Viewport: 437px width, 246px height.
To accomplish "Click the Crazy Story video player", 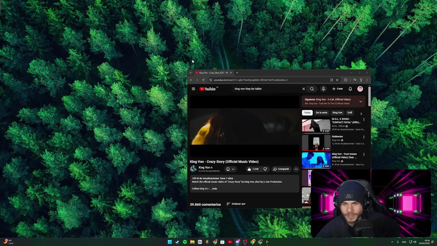I will tap(244, 126).
